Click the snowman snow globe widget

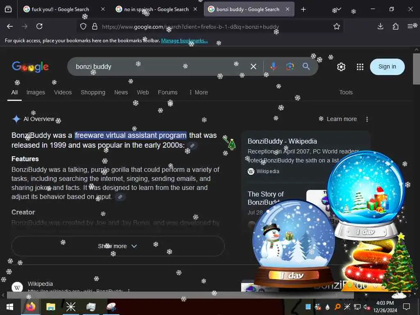point(294,243)
